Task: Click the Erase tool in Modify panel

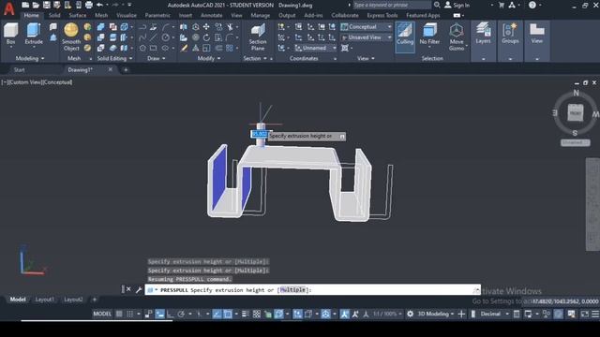Action: 184,48
